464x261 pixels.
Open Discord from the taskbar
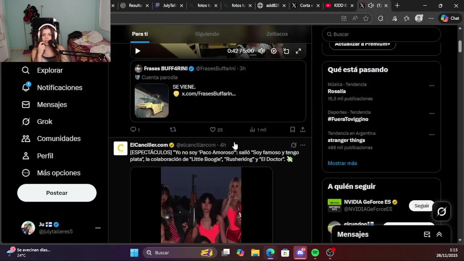point(301,253)
